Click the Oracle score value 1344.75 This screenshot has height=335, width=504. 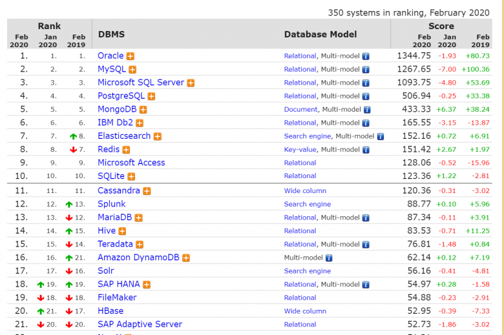(x=414, y=56)
